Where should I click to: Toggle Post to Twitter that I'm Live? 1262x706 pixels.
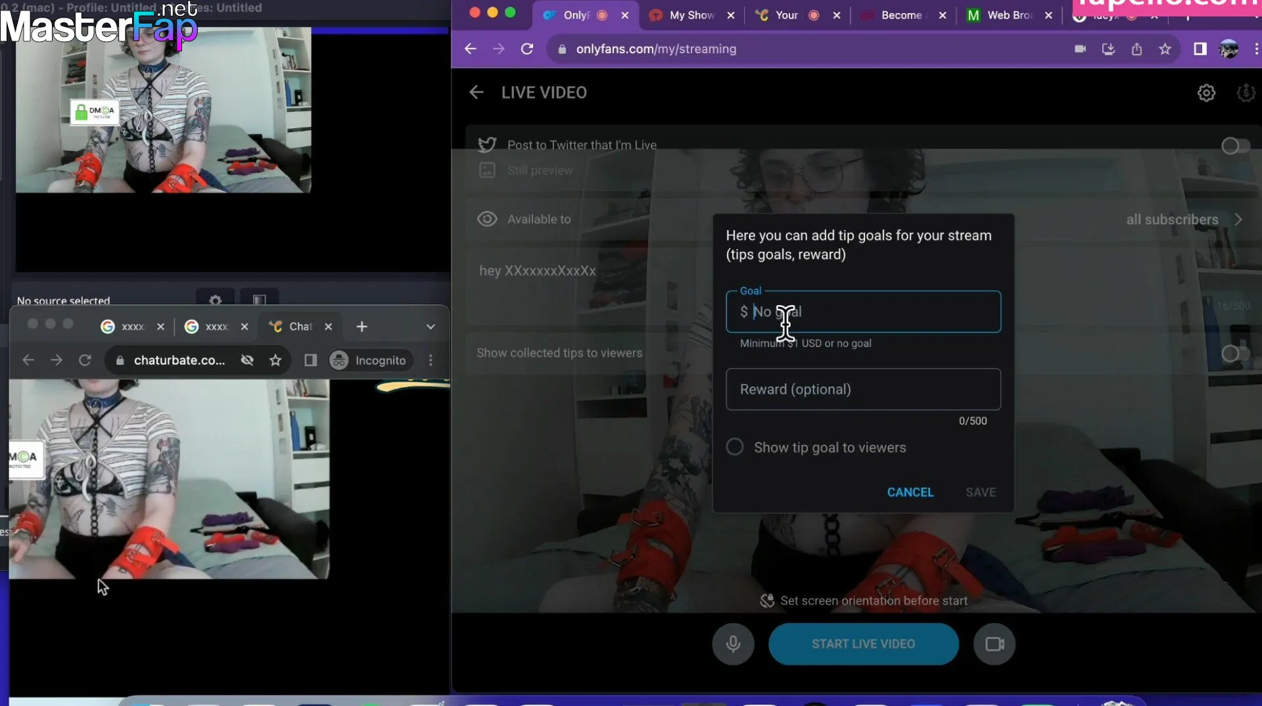pos(1234,146)
